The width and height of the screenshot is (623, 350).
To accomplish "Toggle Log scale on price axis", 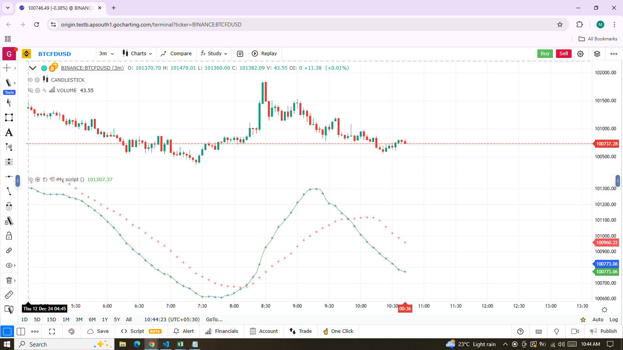I will click(x=613, y=320).
